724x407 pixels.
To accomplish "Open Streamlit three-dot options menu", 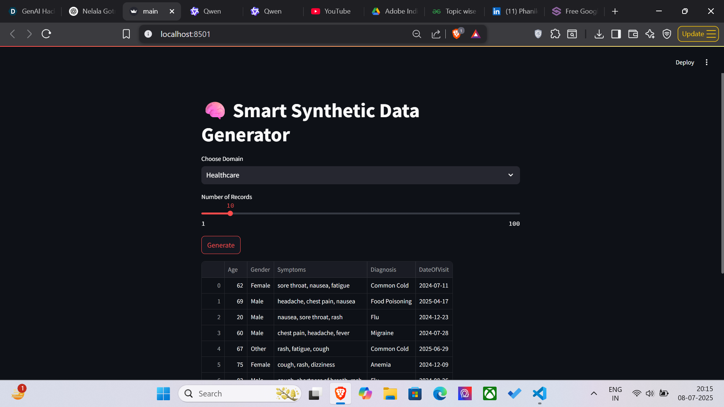I will (707, 63).
